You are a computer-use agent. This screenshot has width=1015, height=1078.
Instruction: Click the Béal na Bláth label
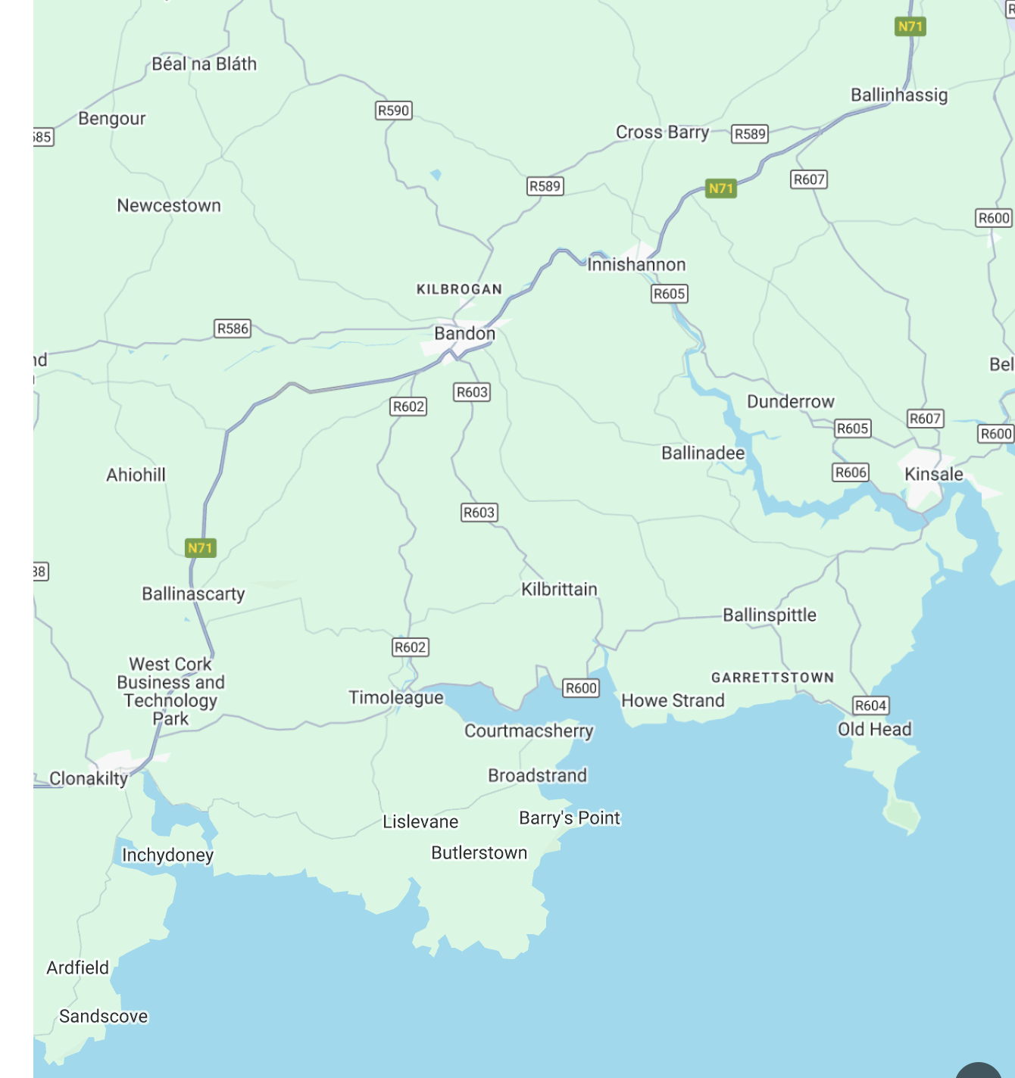(x=205, y=64)
